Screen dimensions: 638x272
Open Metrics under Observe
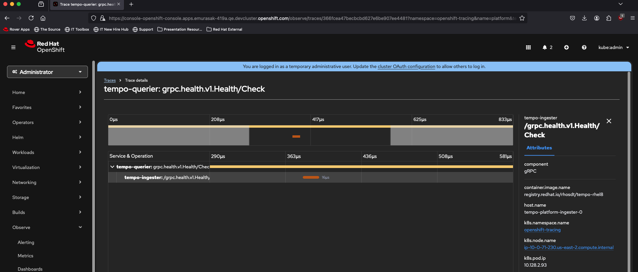(x=25, y=256)
